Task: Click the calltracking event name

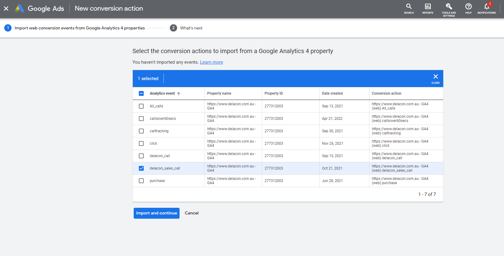Action: (x=159, y=131)
